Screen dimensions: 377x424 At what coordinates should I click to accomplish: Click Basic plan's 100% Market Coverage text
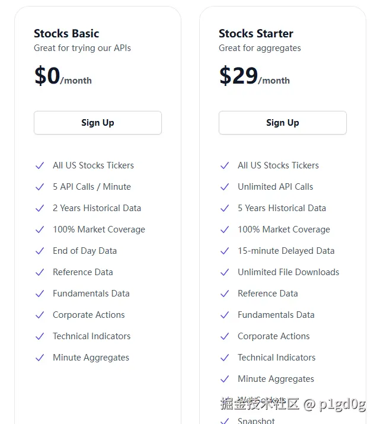[x=99, y=229]
